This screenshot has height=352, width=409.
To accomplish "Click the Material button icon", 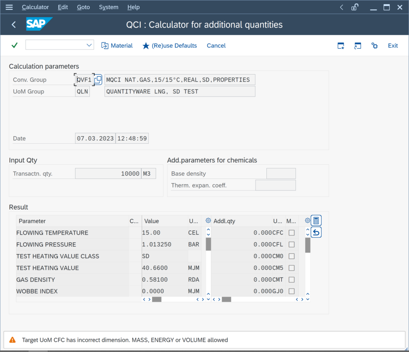I will [105, 45].
